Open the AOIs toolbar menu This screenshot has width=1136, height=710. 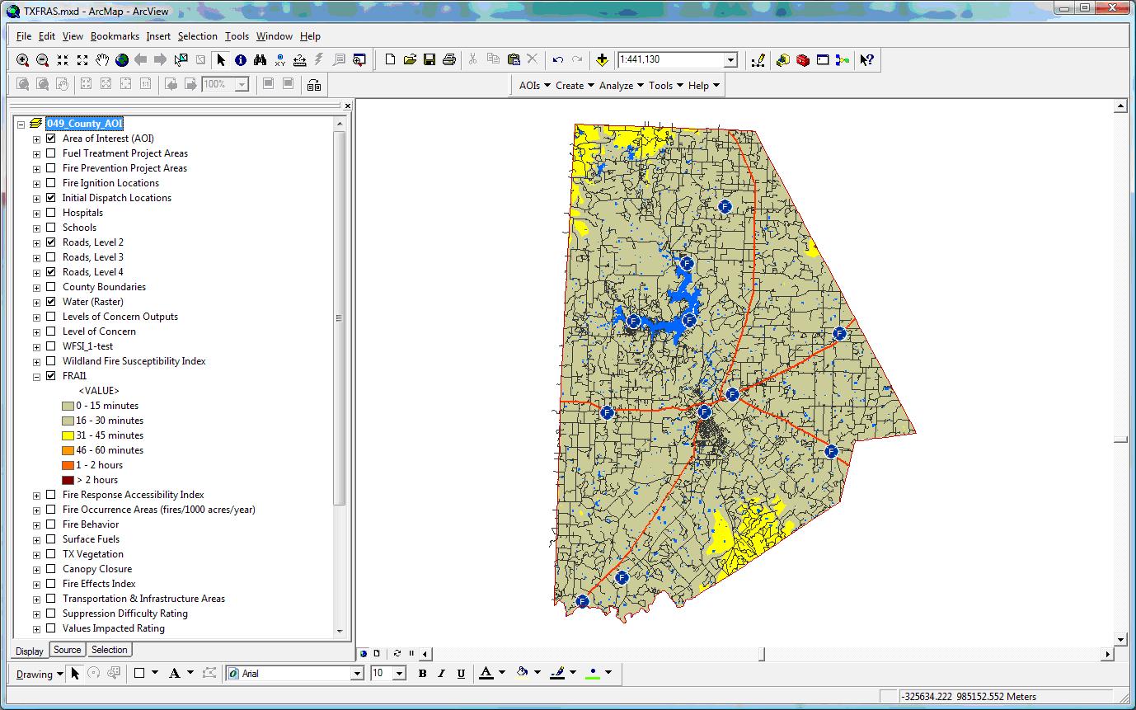click(x=534, y=85)
